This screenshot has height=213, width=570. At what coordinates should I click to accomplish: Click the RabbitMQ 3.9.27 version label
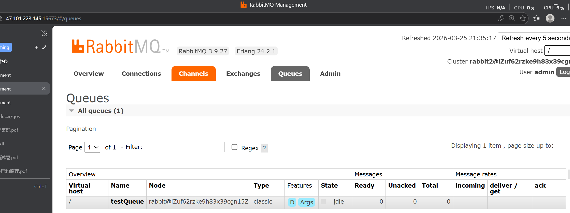point(203,51)
